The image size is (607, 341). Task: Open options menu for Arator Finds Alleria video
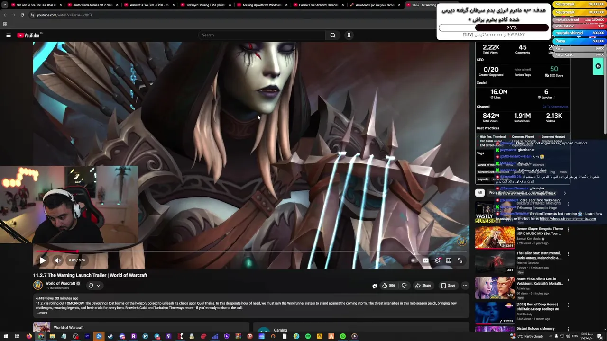569,280
